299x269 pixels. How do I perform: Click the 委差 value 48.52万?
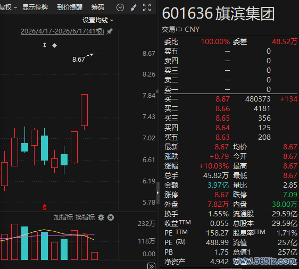285,41
